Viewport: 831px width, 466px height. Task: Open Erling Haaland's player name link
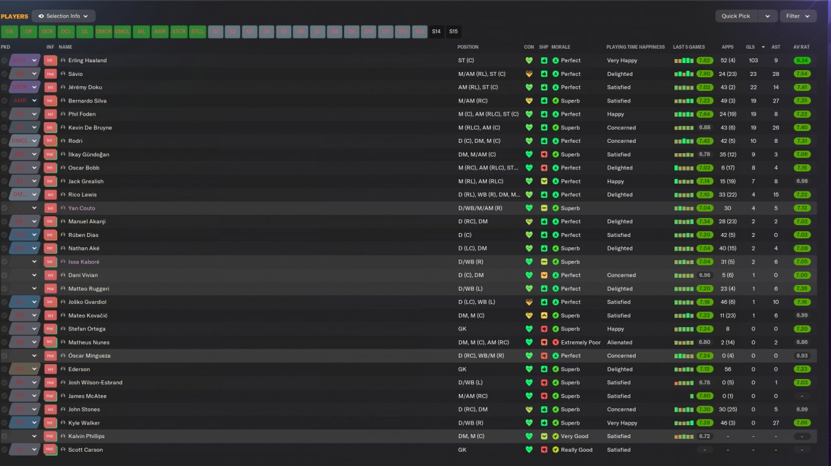coord(88,60)
